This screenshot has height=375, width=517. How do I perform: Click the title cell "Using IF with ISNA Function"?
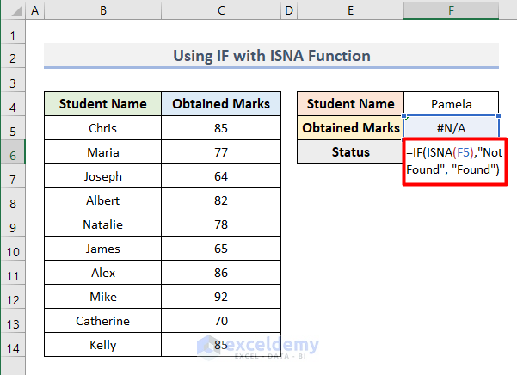coord(271,56)
